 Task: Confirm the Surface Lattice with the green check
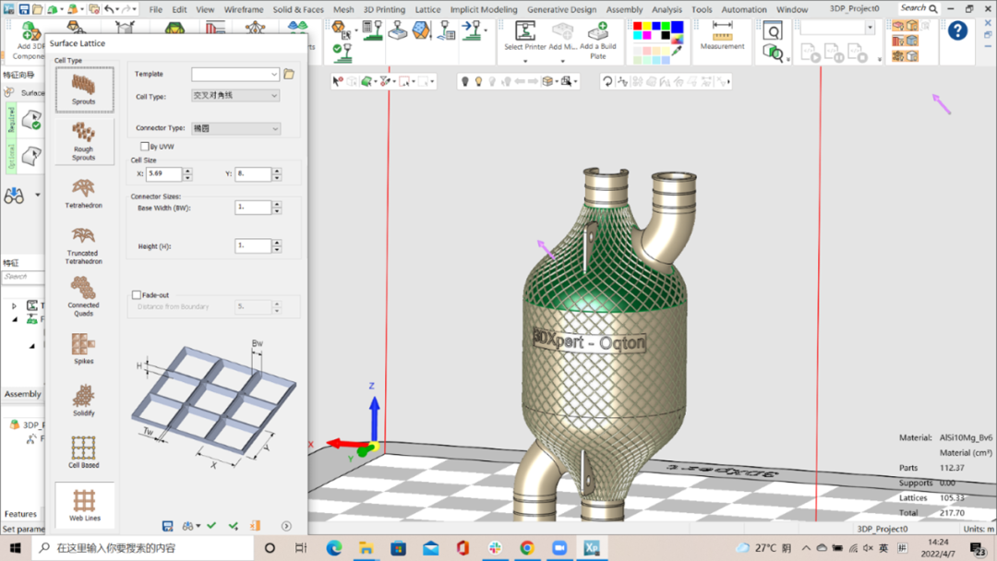pos(211,525)
